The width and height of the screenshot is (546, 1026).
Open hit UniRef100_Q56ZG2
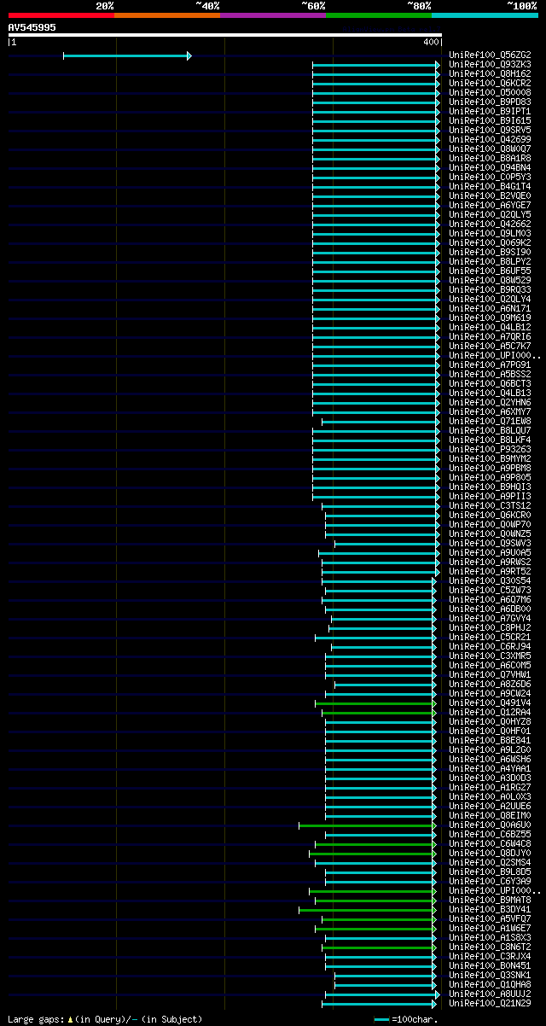coord(490,55)
